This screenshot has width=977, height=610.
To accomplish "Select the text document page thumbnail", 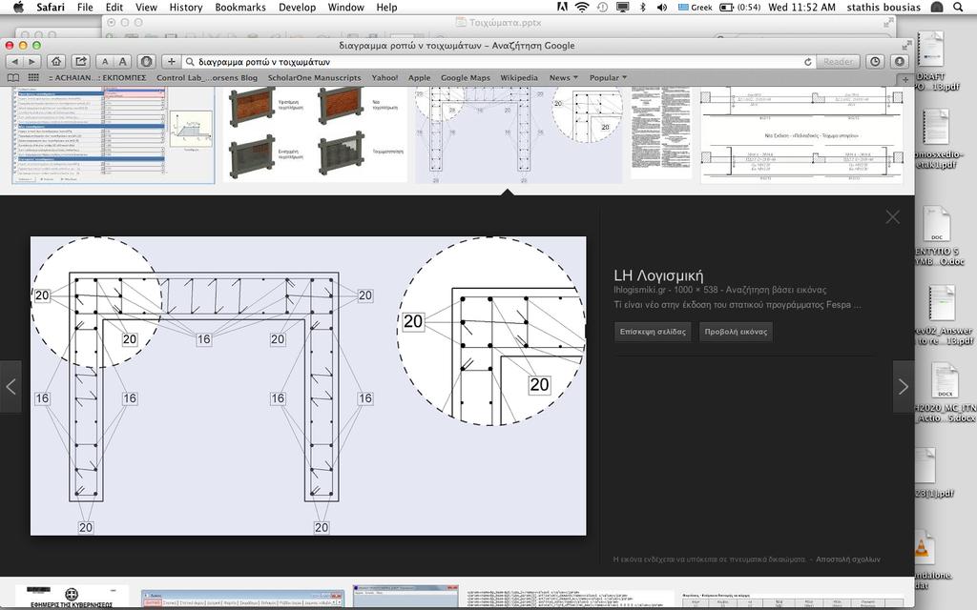I will click(x=661, y=133).
